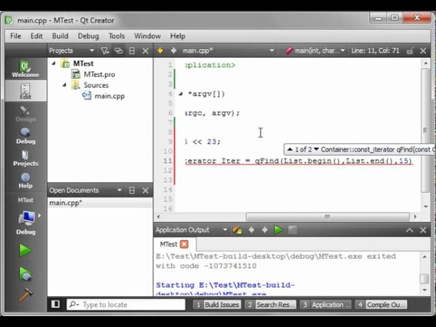Screen dimensions: 436x327
Task: Click the Application Output vertical scrollbar thumb
Action: pyautogui.click(x=424, y=279)
